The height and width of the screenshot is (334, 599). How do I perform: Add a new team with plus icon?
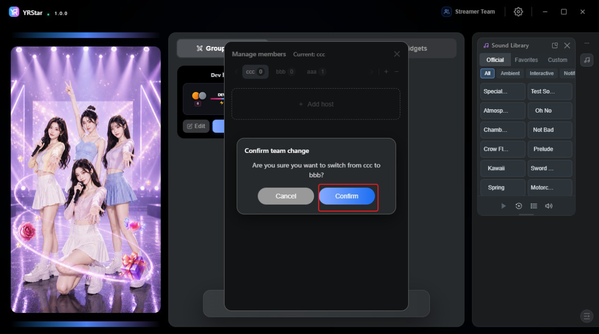click(x=386, y=72)
